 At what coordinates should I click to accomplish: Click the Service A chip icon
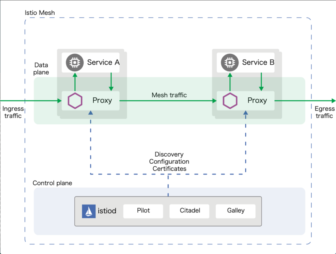click(x=75, y=63)
